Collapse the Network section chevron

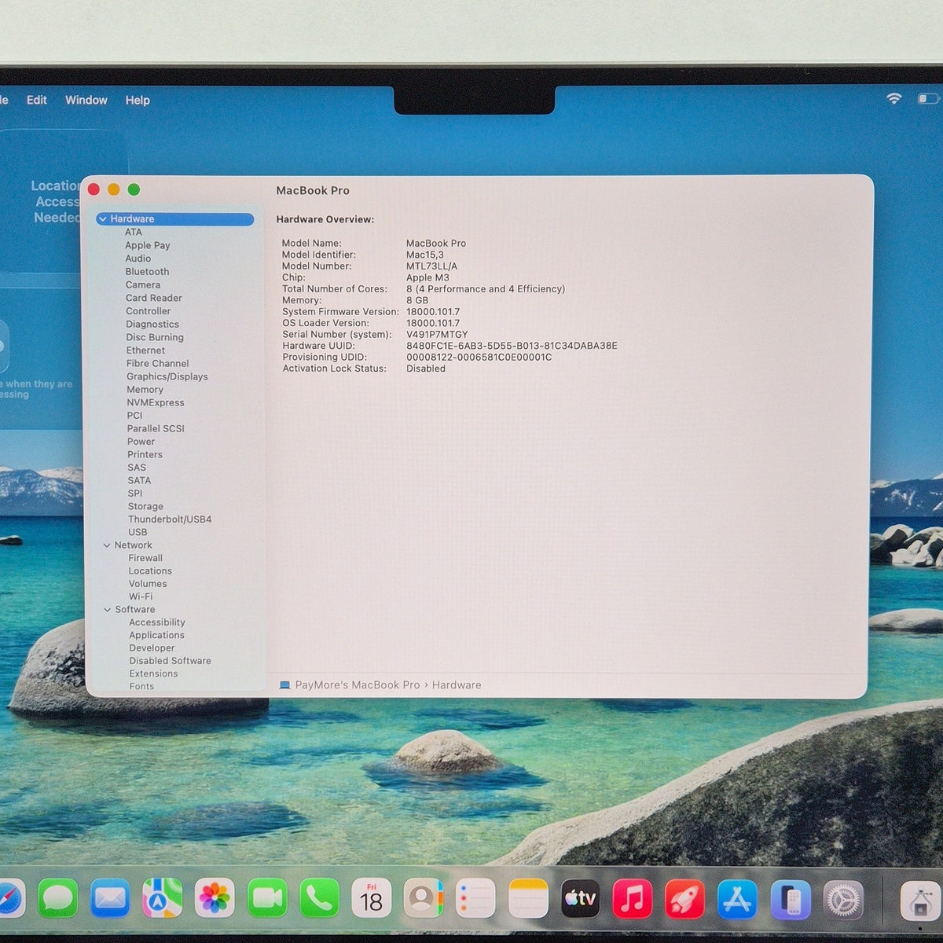(107, 545)
